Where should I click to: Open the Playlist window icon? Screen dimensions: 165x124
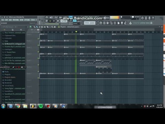point(101,23)
